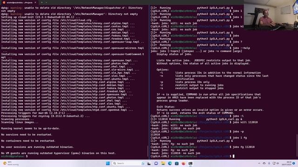The width and height of the screenshot is (298, 167).
Task: Click the cursor at right pane prompt
Action: tap(234, 156)
